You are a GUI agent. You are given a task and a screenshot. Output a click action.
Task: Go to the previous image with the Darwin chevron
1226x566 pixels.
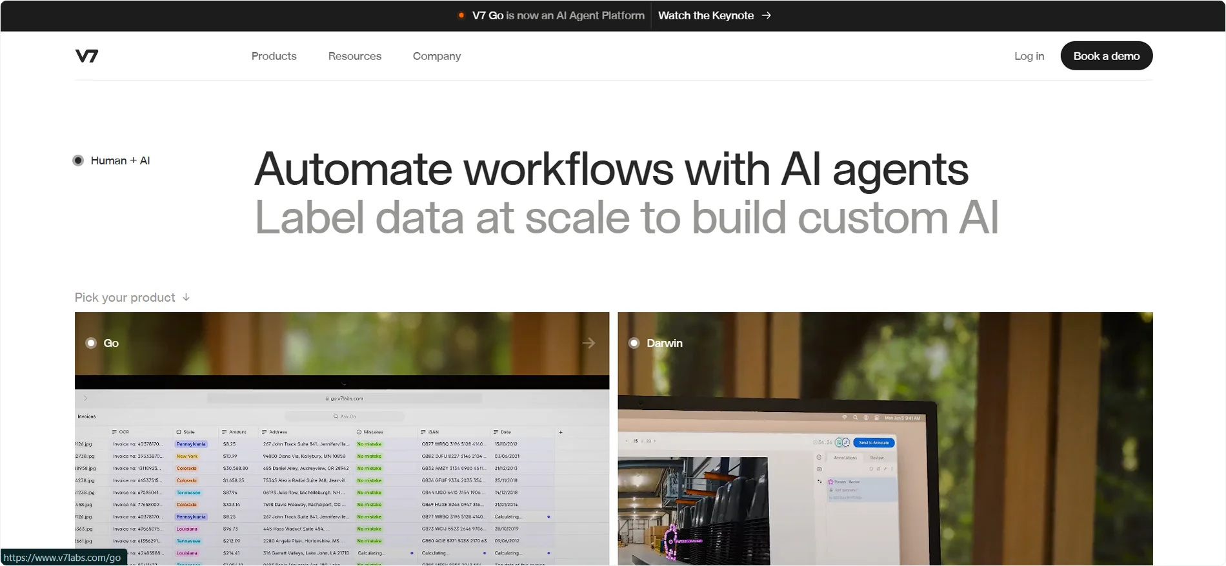(x=627, y=441)
